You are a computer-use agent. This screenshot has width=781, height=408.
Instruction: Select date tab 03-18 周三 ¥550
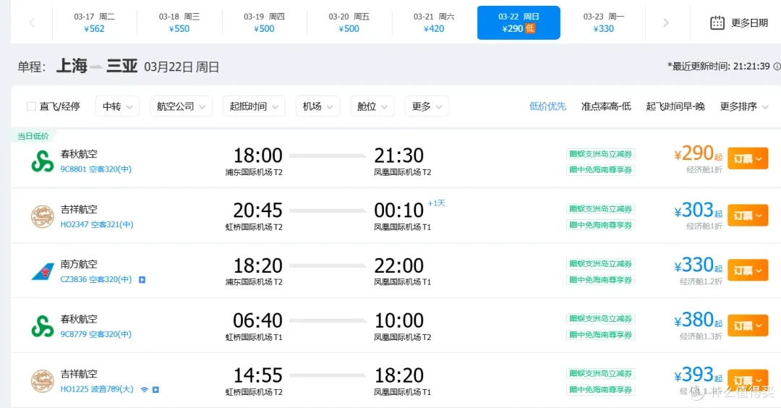pos(179,22)
